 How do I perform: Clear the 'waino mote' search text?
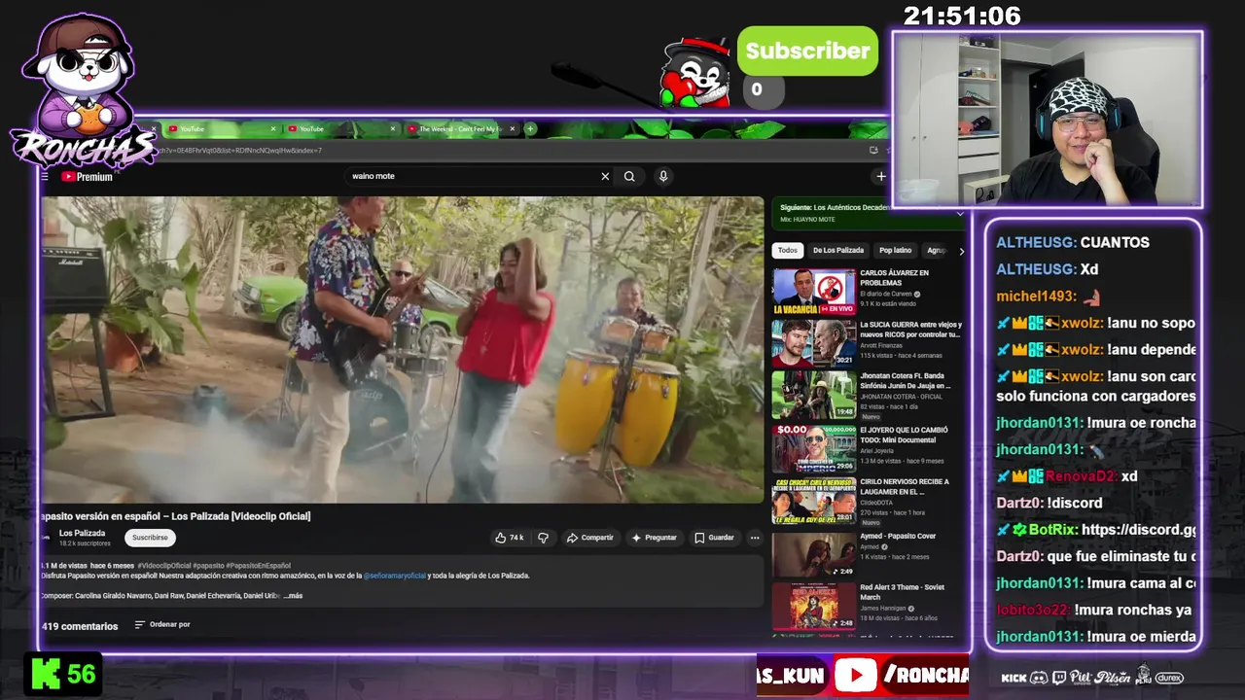click(x=605, y=176)
